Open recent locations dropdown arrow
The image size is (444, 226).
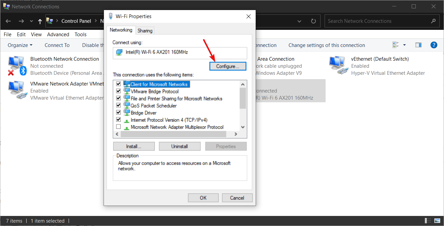click(31, 21)
